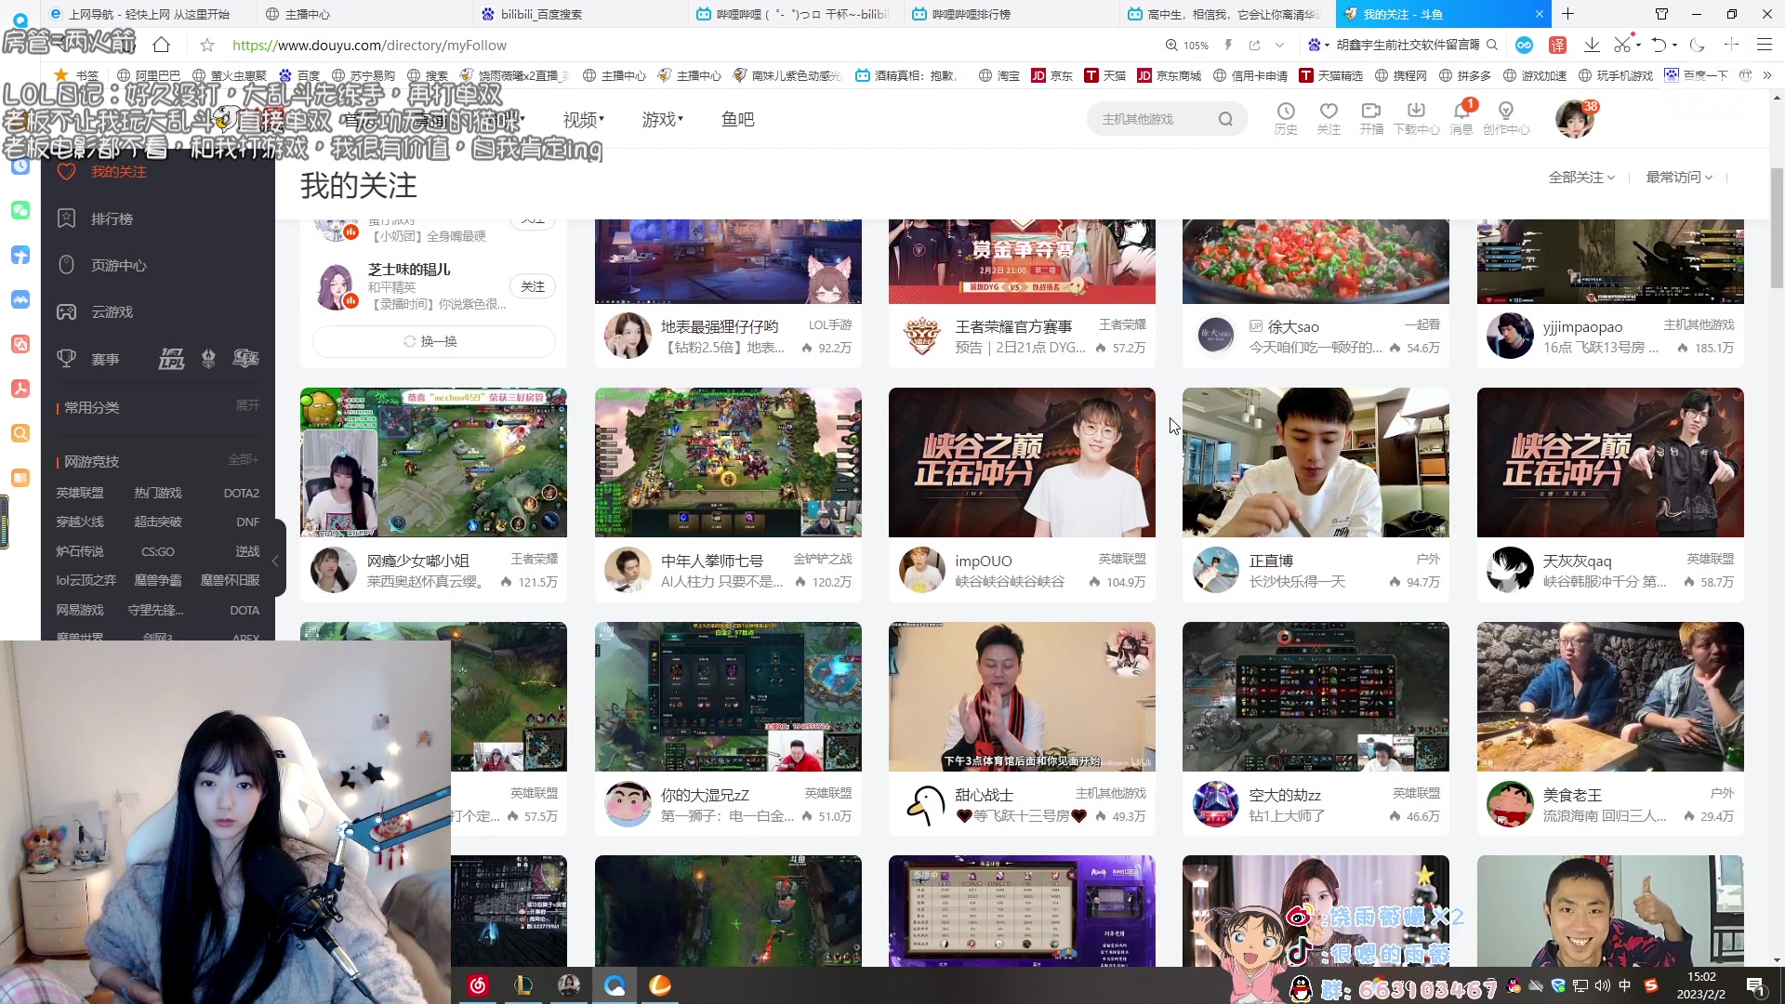Viewport: 1785px width, 1004px height.
Task: Click the page vertical scrollbar thumb
Action: tap(1777, 230)
